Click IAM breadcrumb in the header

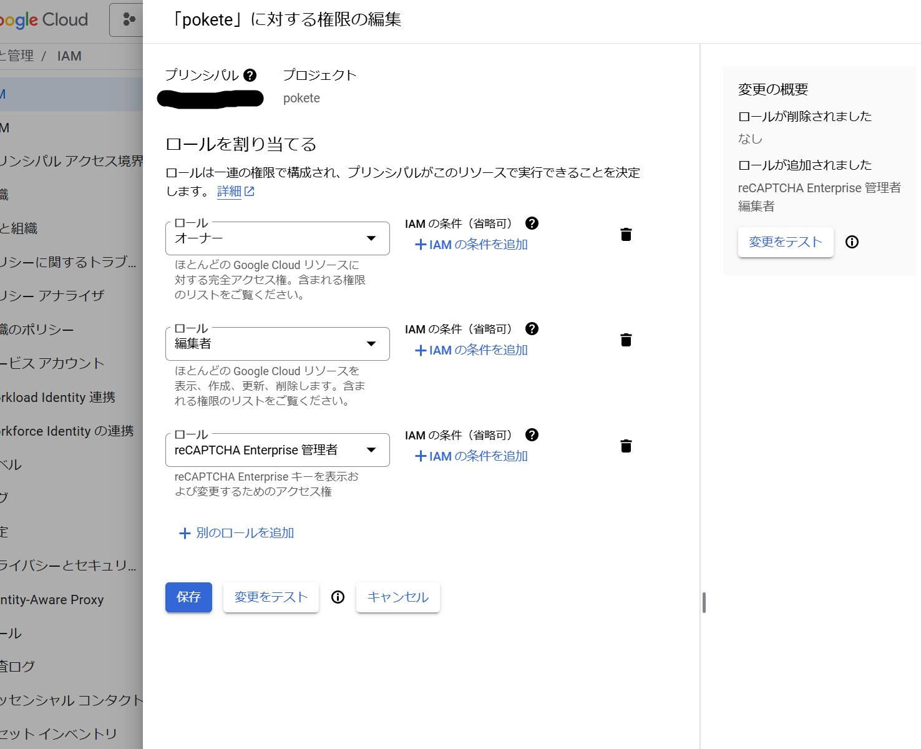pyautogui.click(x=69, y=56)
